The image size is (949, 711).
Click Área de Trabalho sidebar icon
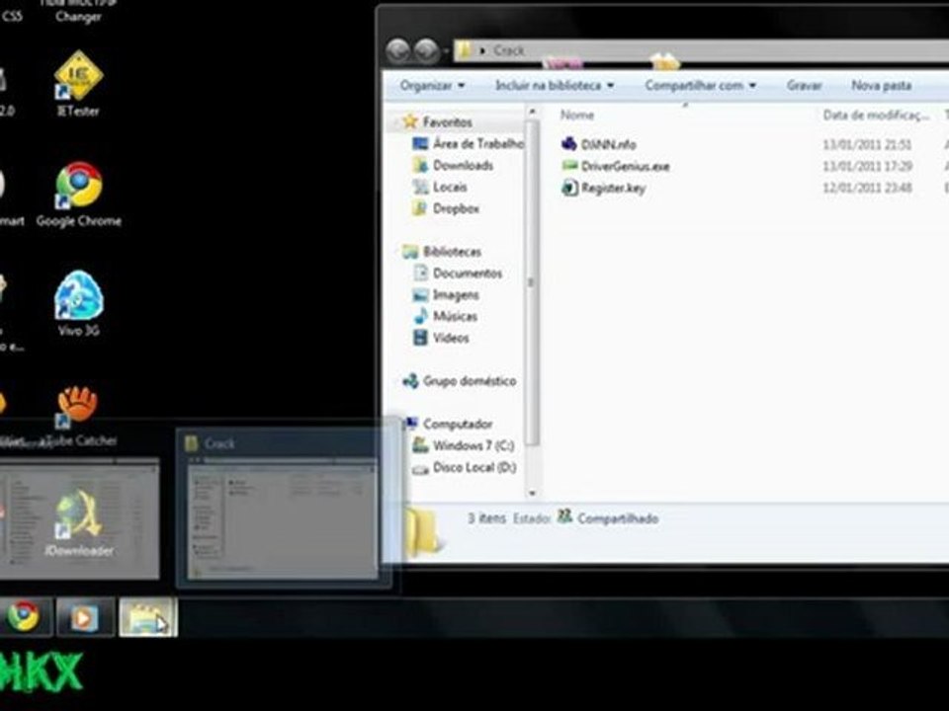click(419, 143)
